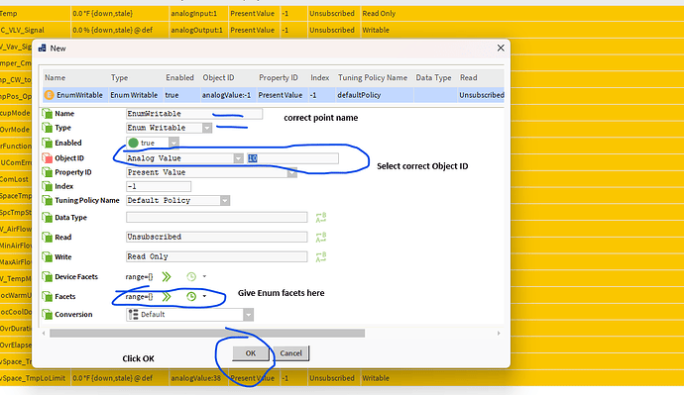
Task: Click the Property ID row icon
Action: click(x=48, y=172)
